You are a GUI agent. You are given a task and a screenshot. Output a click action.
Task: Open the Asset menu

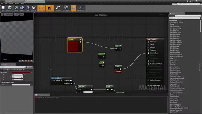[11, 4]
